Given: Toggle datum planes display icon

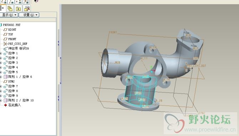Looking at the screenshot, I should (x=4, y=1).
